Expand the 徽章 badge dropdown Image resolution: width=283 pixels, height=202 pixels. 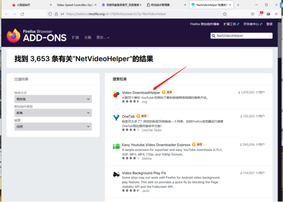click(53, 126)
